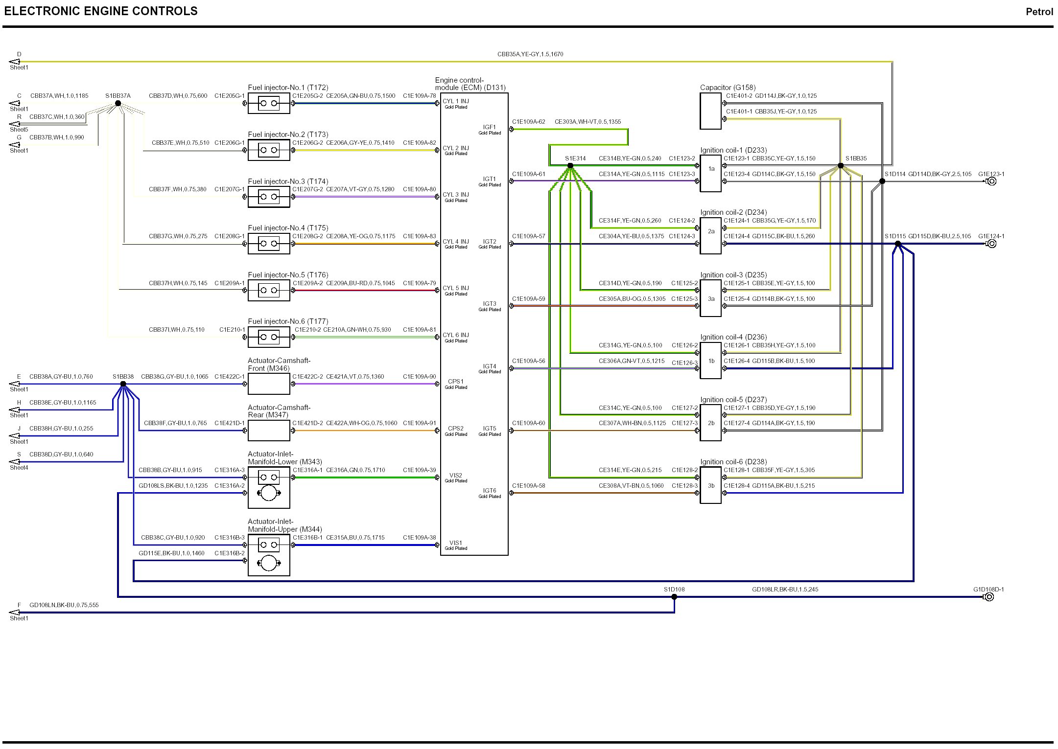The height and width of the screenshot is (749, 1058).
Task: Click the S1D108 splice junction dot
Action: coord(674,597)
